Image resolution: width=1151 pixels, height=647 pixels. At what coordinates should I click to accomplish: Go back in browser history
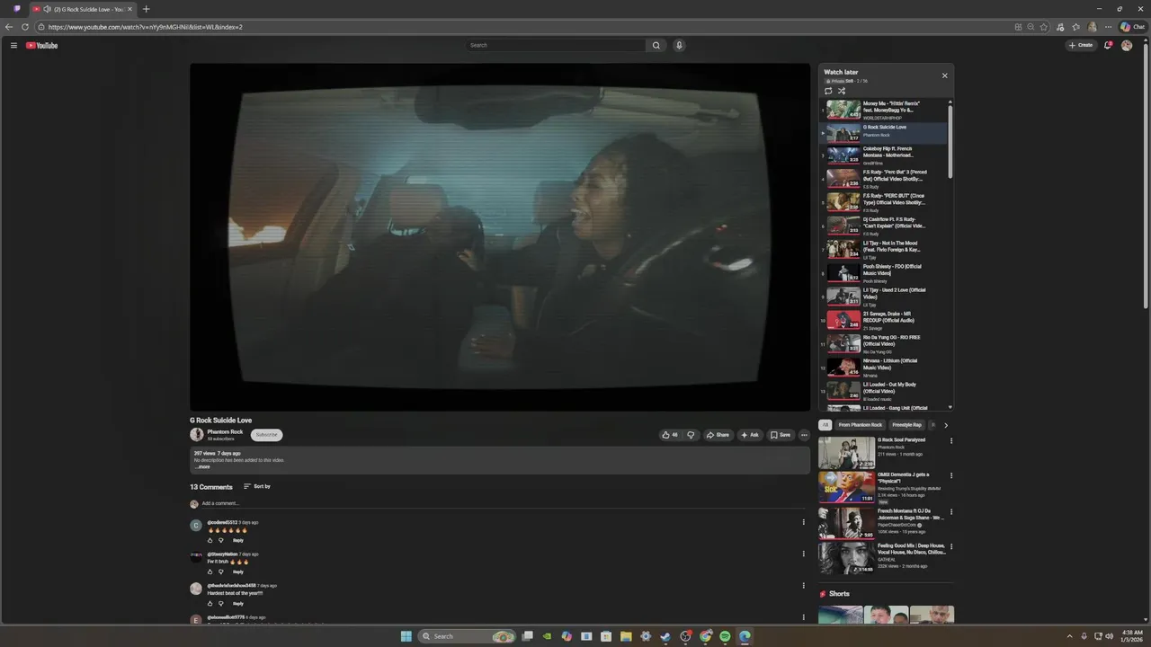[9, 27]
